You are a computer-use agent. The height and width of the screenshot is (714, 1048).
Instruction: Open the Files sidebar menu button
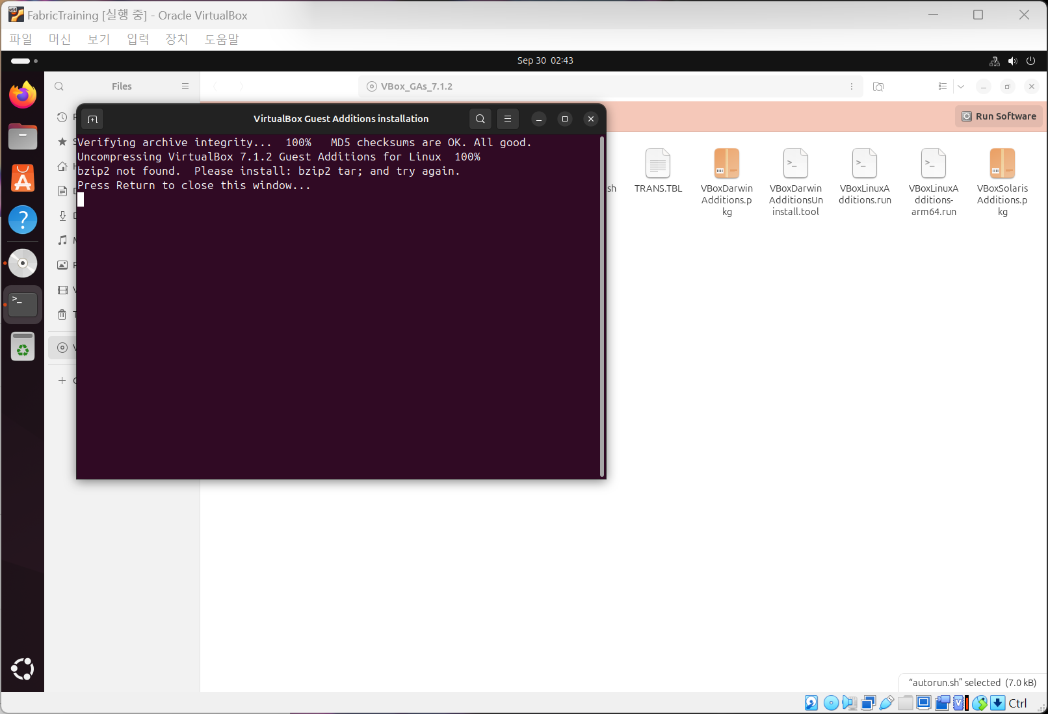tap(185, 86)
